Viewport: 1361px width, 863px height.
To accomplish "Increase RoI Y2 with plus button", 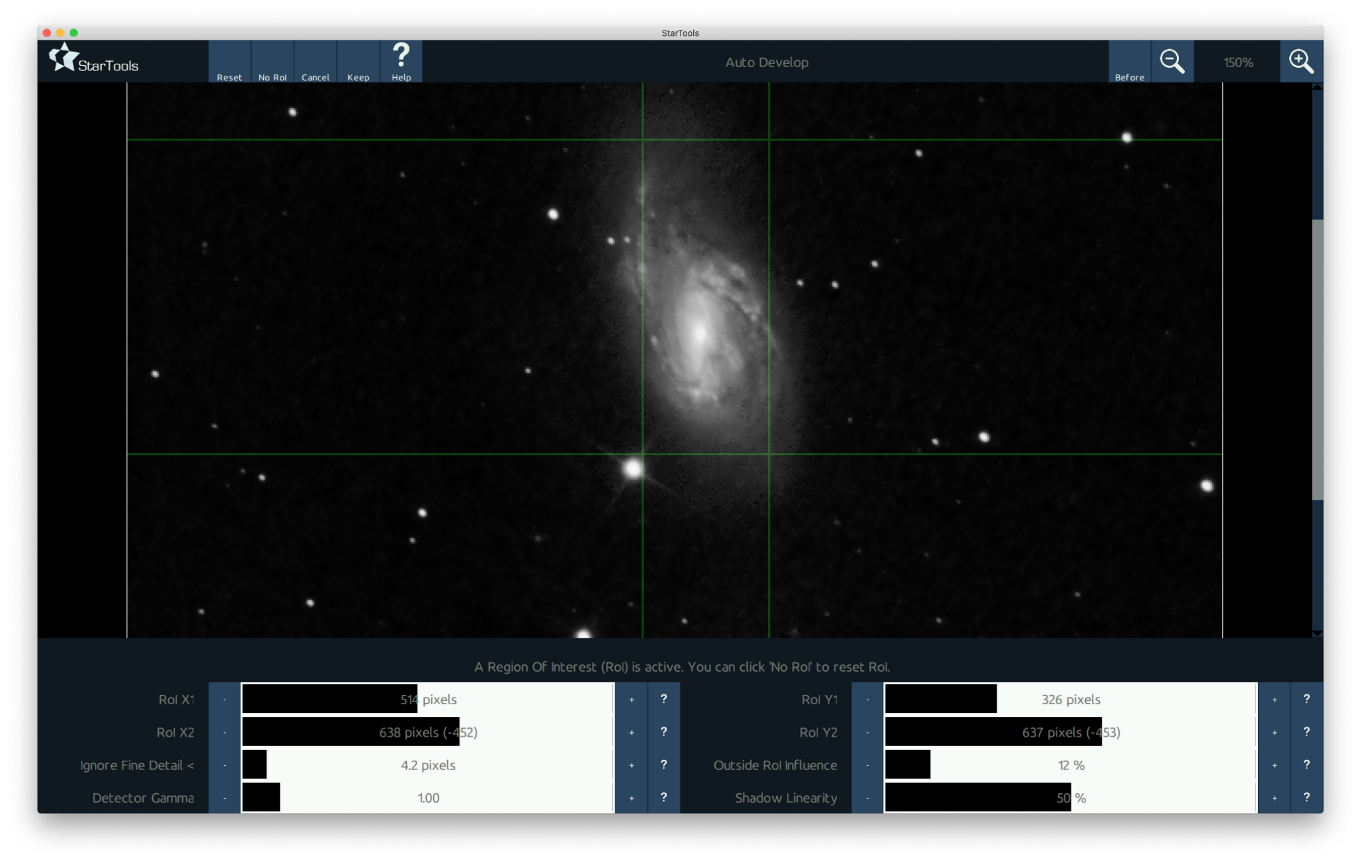I will click(1274, 732).
